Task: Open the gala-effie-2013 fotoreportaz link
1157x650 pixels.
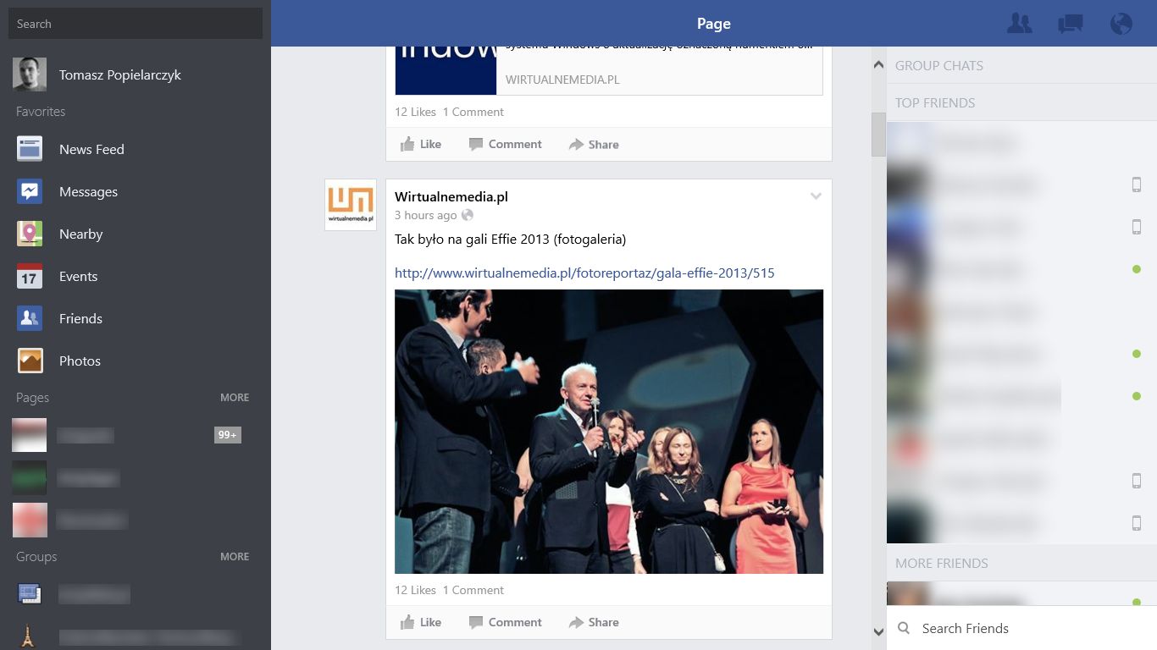Action: click(x=584, y=273)
